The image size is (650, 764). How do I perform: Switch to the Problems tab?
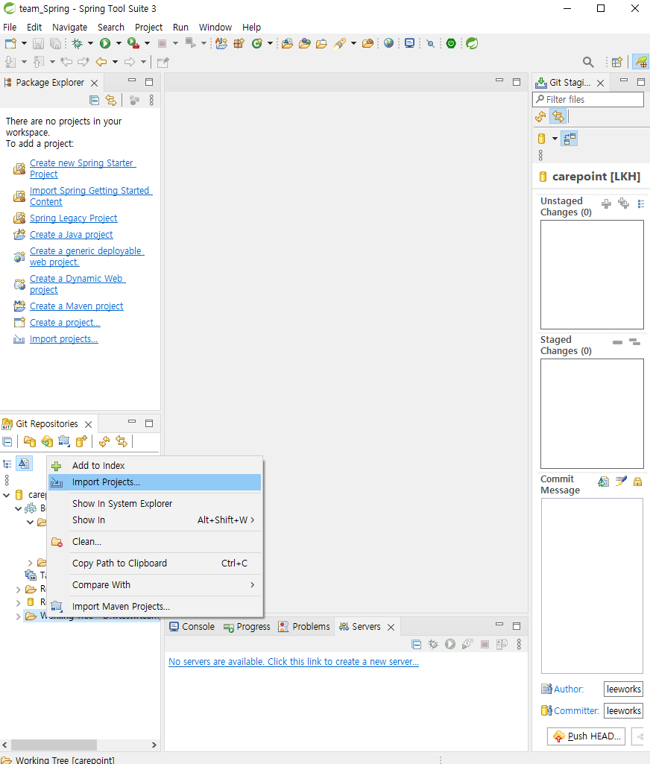(x=304, y=627)
